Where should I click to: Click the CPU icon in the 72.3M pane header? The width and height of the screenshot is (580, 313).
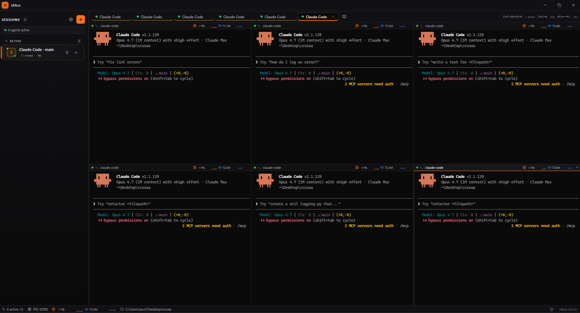click(x=357, y=168)
